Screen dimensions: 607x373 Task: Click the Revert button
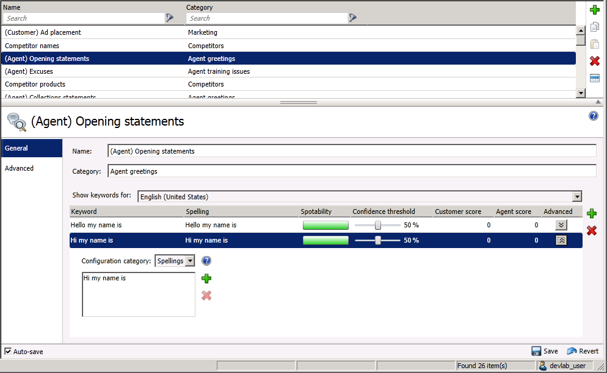tap(583, 351)
